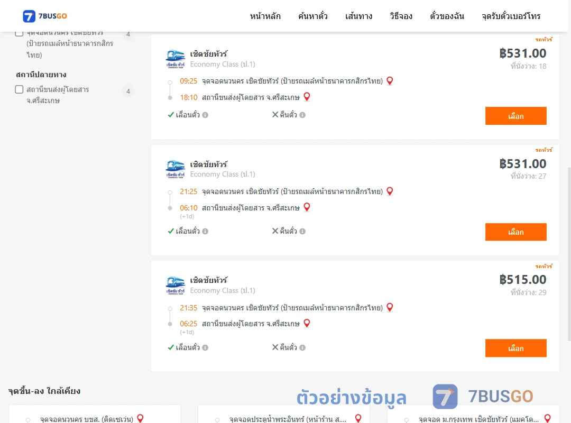Open map pin for 21:25 departure stop

(x=390, y=191)
